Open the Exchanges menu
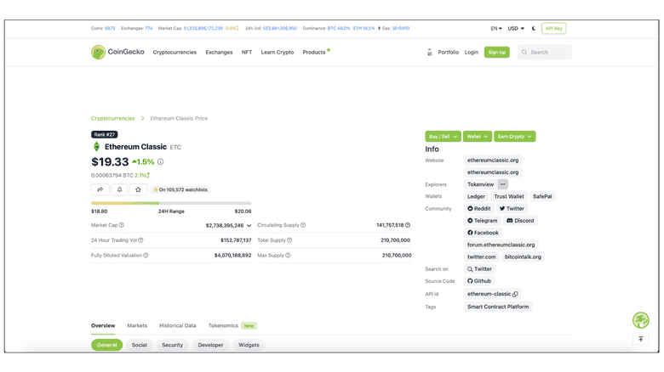 point(219,53)
